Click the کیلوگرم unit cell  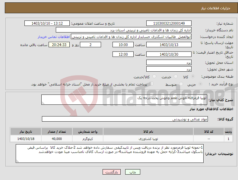[88, 139]
